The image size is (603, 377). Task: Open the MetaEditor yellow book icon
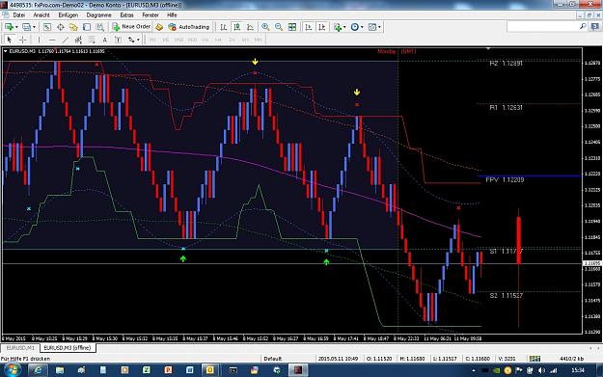pos(159,27)
